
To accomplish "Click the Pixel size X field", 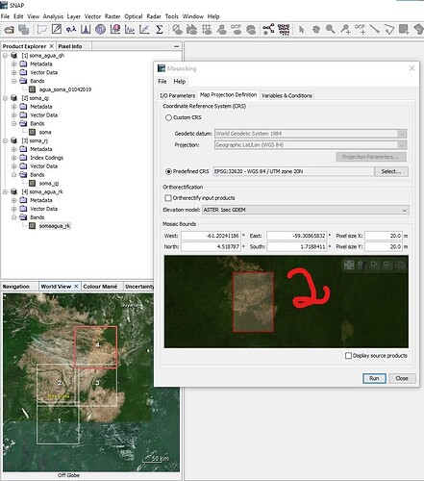I will 384,236.
